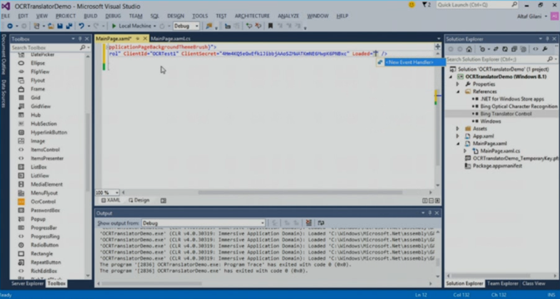The height and width of the screenshot is (299, 560).
Task: Select Package.appxmanifest in Solution Explorer
Action: tap(497, 166)
